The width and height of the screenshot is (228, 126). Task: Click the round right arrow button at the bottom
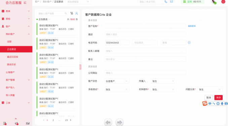click(x=119, y=122)
